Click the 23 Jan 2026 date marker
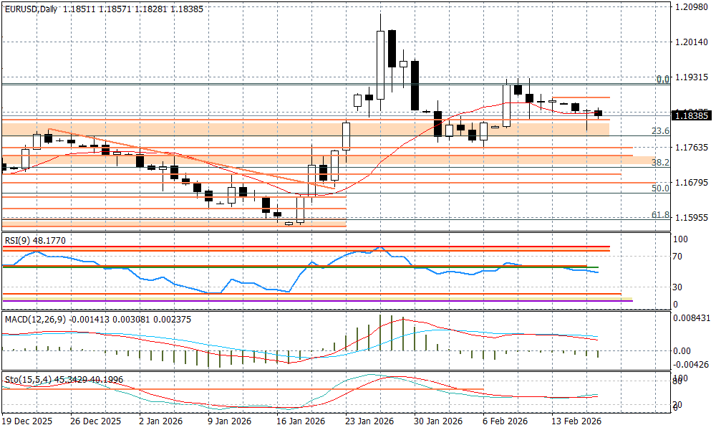 coord(369,421)
